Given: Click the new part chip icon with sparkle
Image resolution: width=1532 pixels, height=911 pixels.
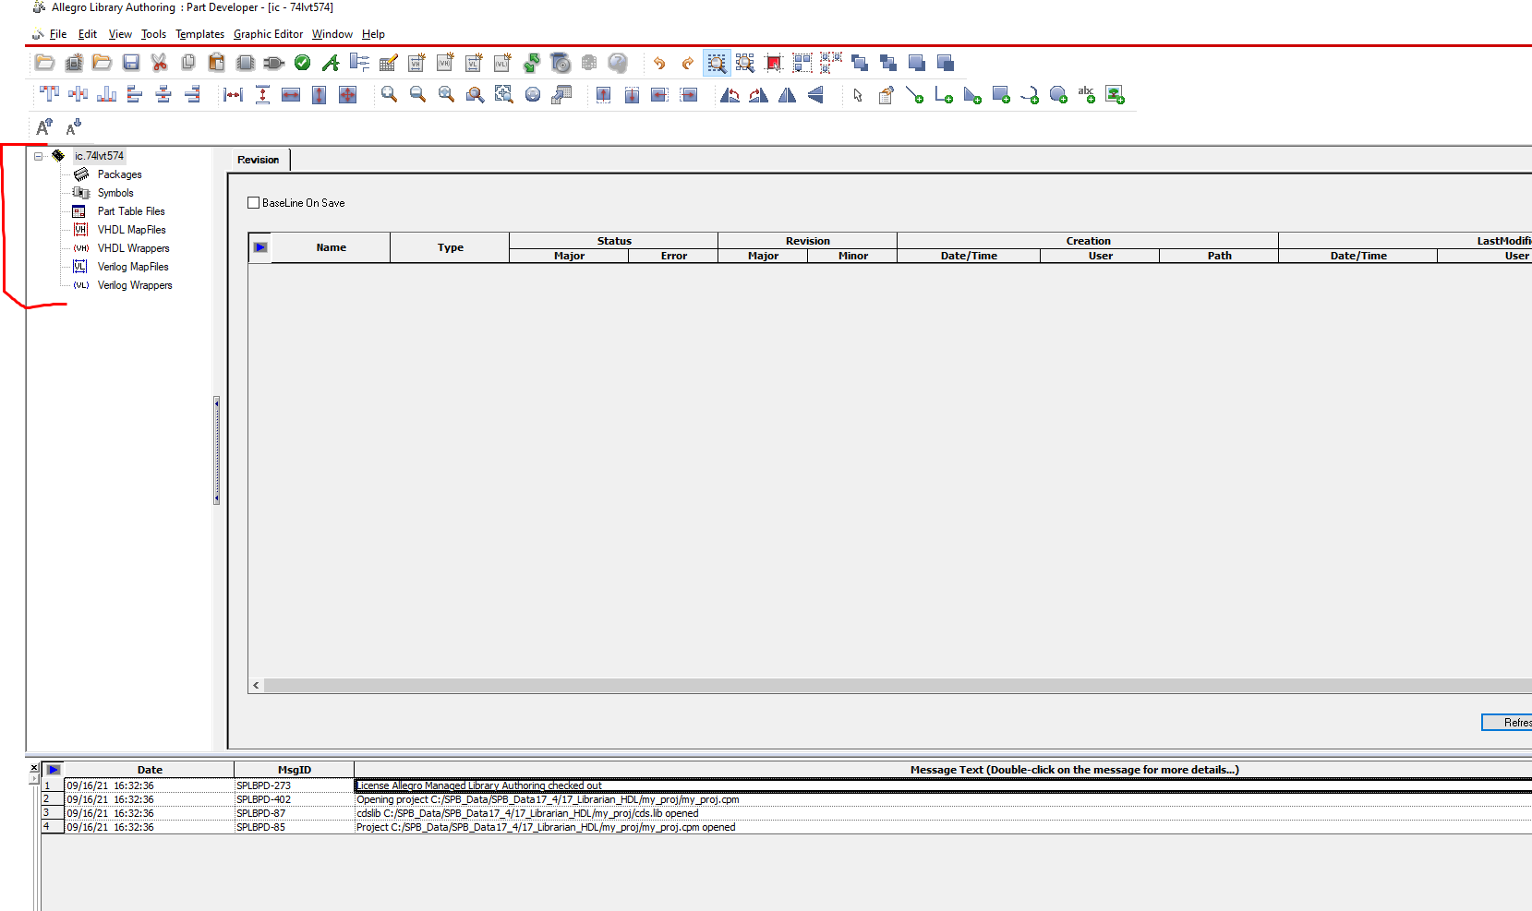Looking at the screenshot, I should (74, 63).
